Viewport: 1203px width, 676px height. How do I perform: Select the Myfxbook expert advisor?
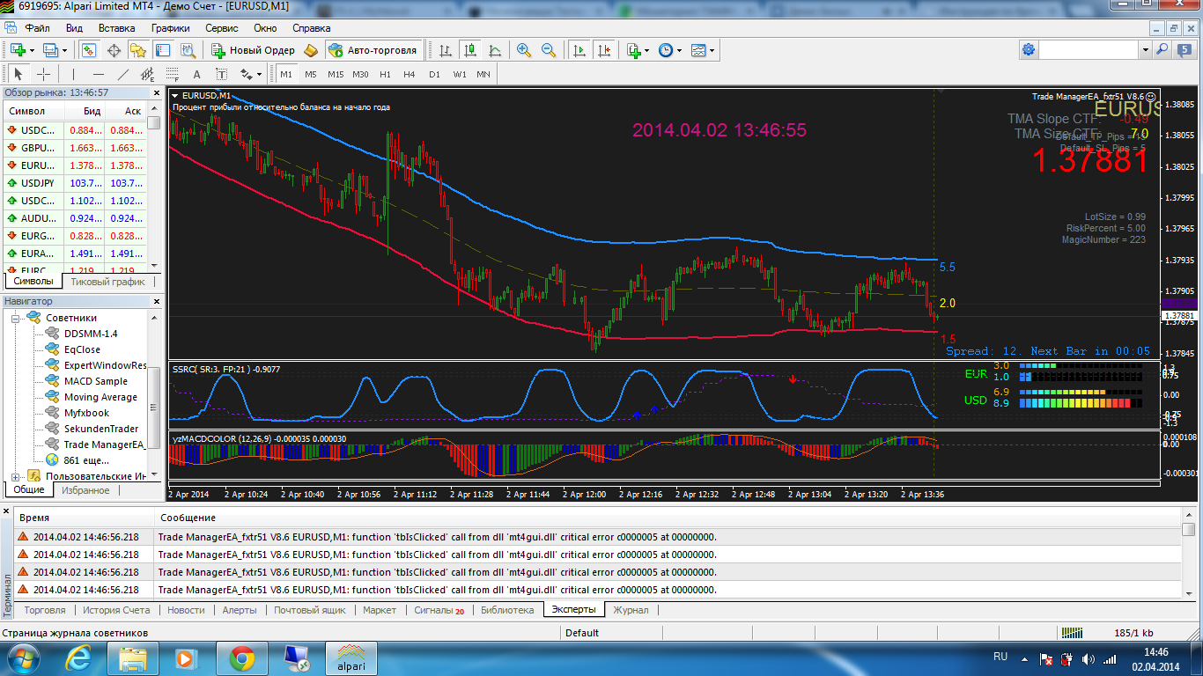[x=86, y=413]
